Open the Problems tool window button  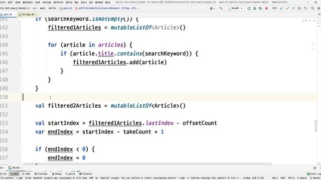pos(41,174)
